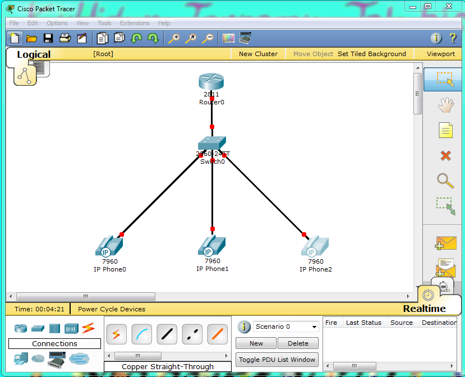
Task: Select the Switches device category
Action: click(38, 328)
